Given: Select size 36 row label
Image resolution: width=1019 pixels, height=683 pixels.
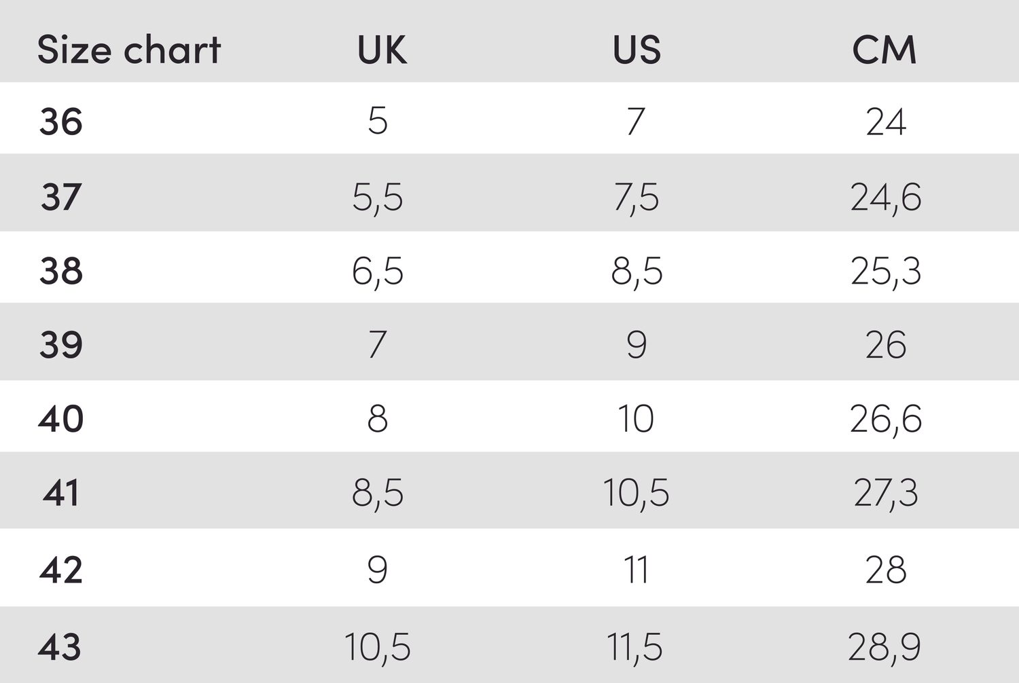Looking at the screenshot, I should pos(61,122).
